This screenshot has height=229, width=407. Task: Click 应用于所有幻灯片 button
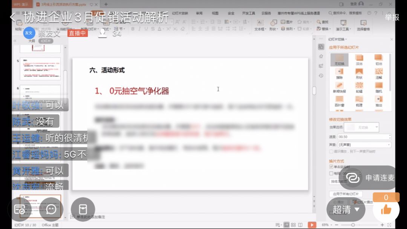coord(346,194)
